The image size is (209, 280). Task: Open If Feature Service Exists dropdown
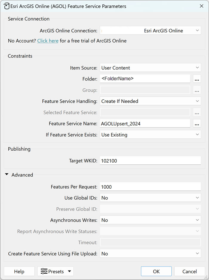tap(150, 135)
